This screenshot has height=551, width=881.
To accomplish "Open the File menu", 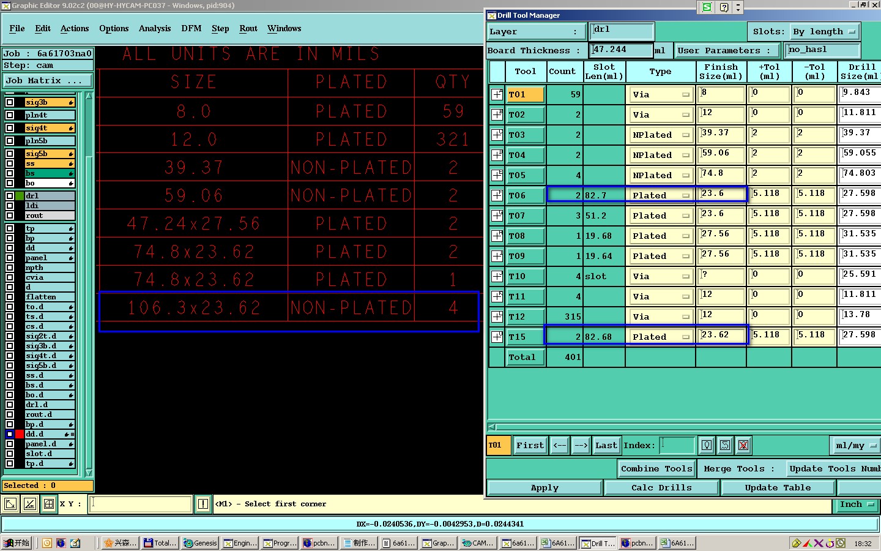I will click(x=17, y=28).
